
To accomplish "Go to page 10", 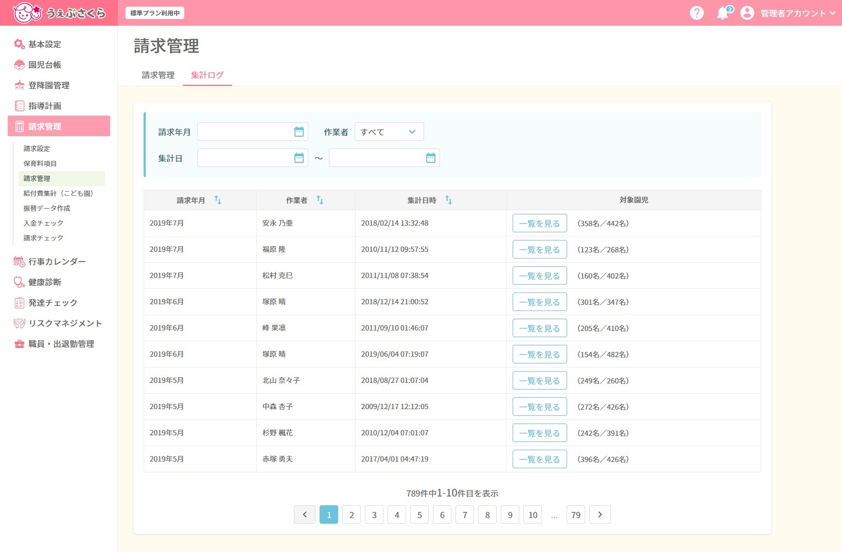I will tap(533, 514).
